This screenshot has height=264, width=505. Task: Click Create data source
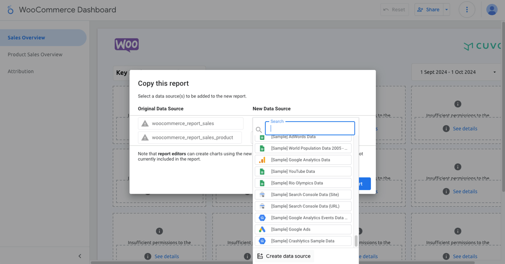click(x=284, y=256)
